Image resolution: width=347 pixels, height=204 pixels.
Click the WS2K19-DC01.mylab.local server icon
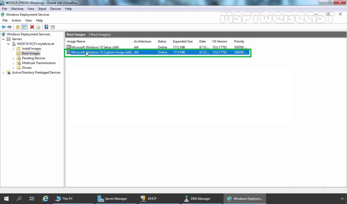[14, 44]
